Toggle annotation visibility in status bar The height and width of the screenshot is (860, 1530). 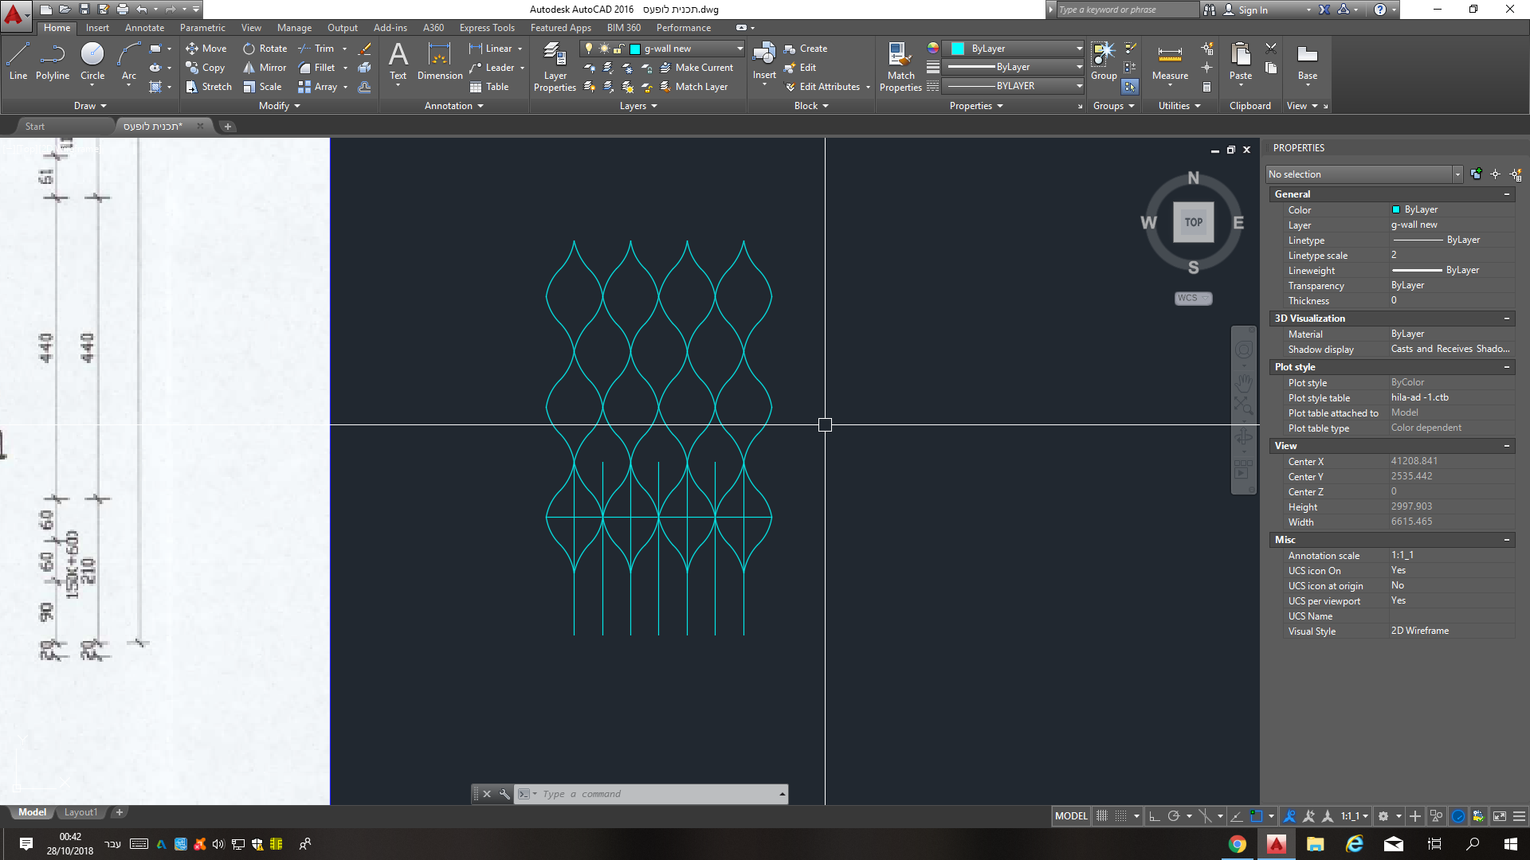point(1289,816)
